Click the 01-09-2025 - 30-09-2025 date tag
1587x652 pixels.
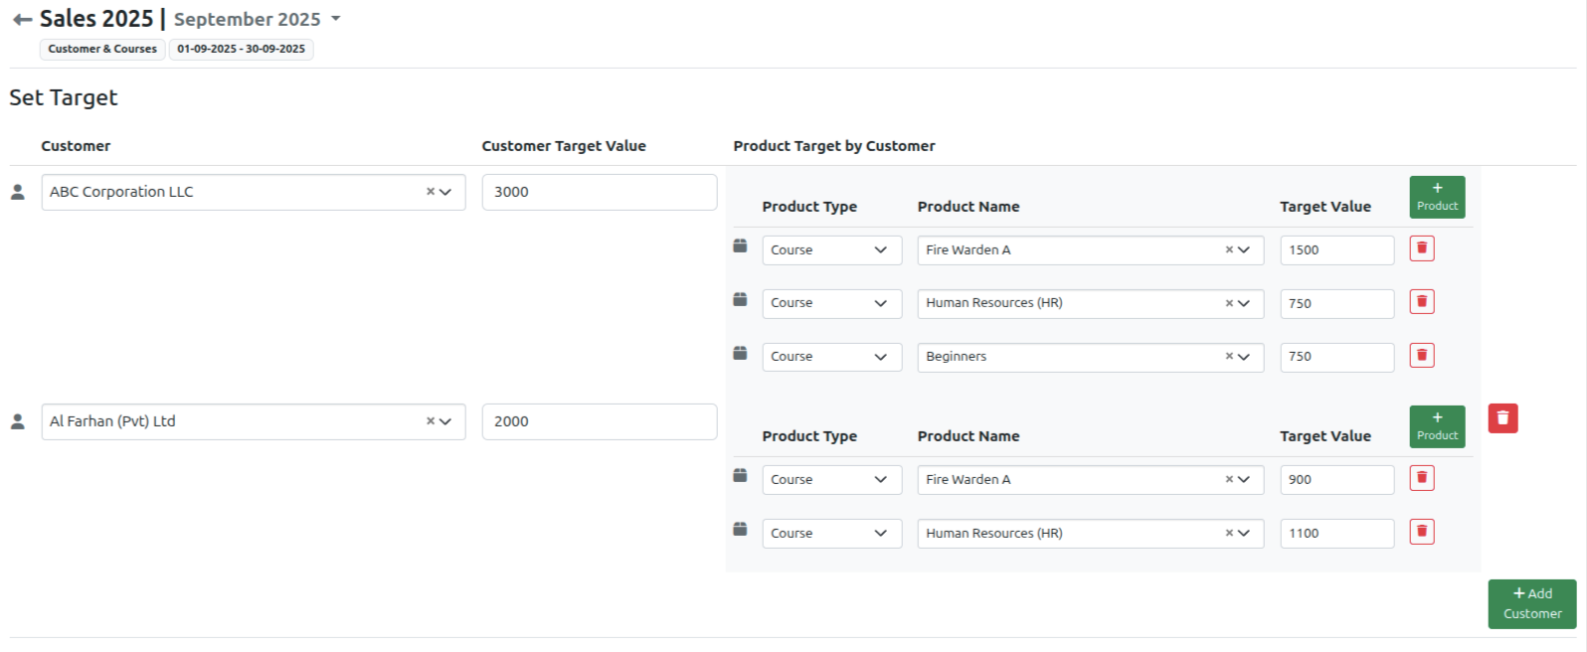click(242, 49)
